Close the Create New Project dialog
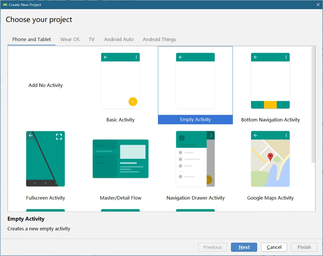The height and width of the screenshot is (256, 323). coord(318,5)
